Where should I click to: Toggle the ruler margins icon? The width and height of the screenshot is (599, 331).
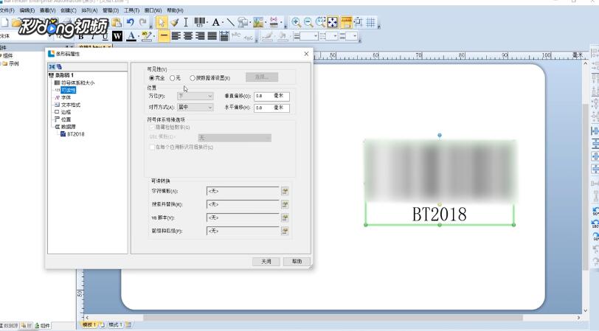click(x=346, y=22)
